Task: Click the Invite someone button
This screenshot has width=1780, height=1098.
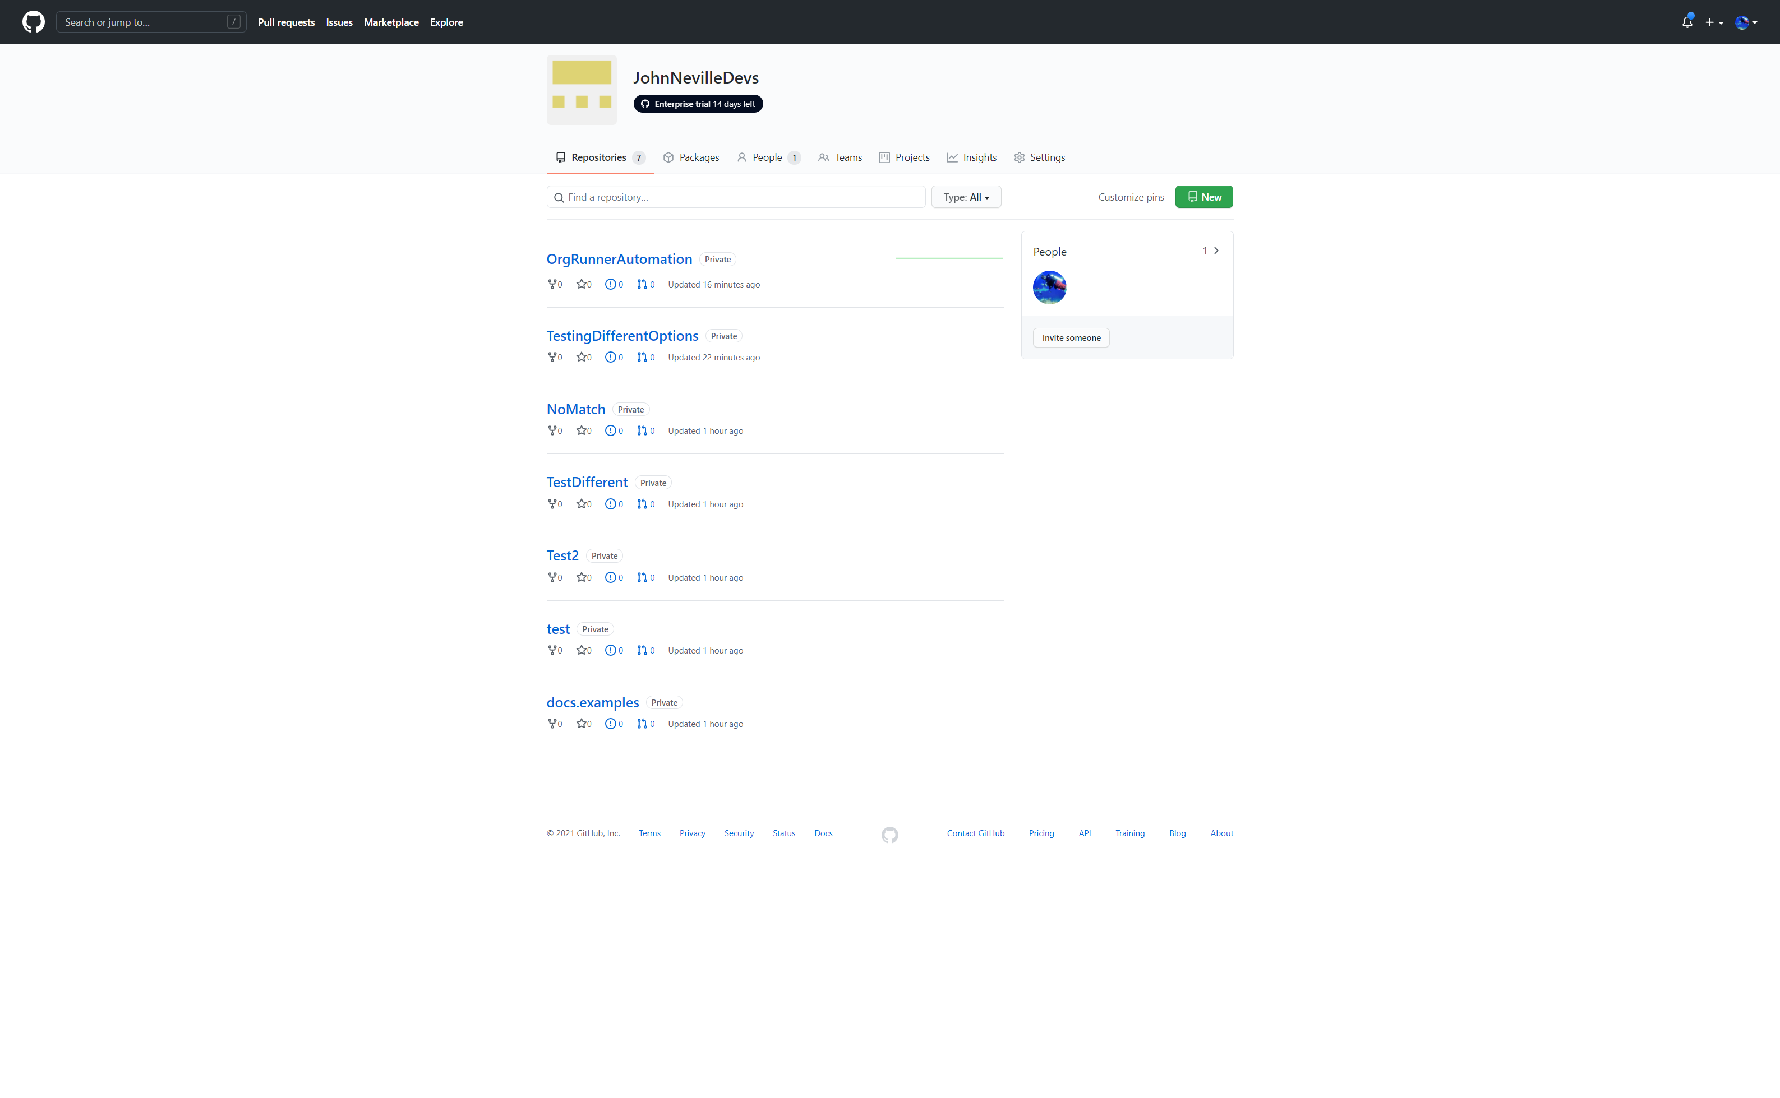Action: click(1071, 337)
